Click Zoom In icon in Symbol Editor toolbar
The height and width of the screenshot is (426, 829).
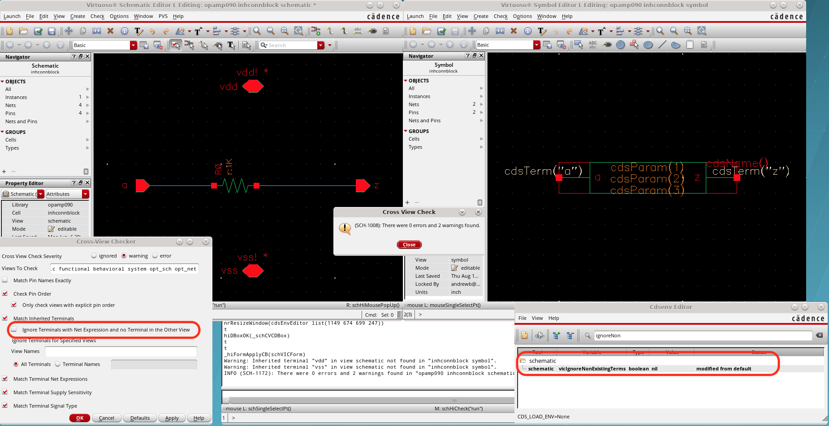point(660,31)
